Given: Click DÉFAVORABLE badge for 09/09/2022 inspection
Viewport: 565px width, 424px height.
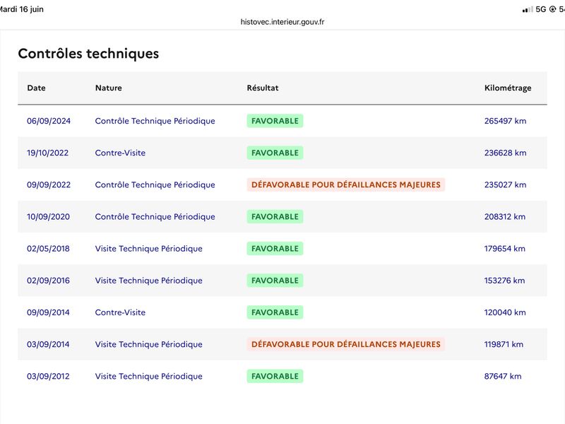Looking at the screenshot, I should [346, 184].
